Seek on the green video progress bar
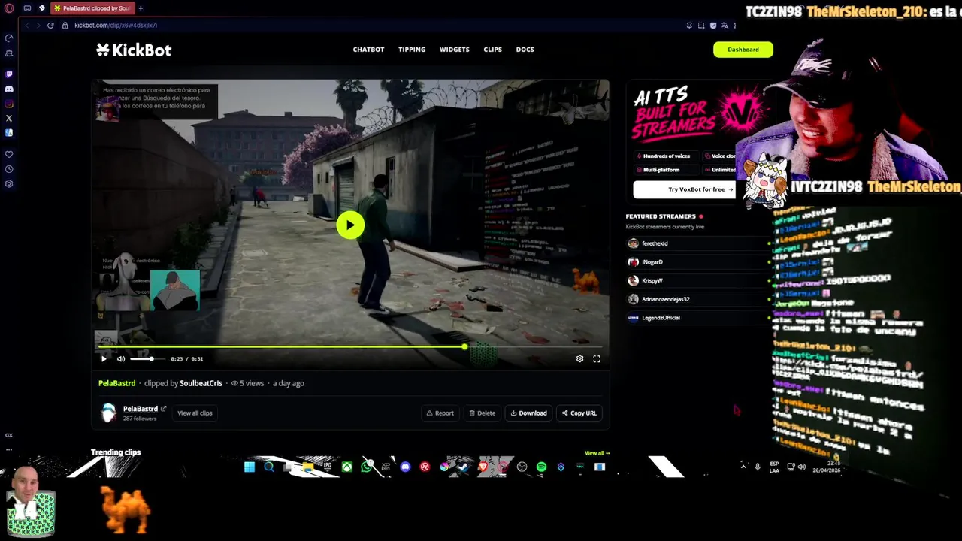 click(349, 347)
